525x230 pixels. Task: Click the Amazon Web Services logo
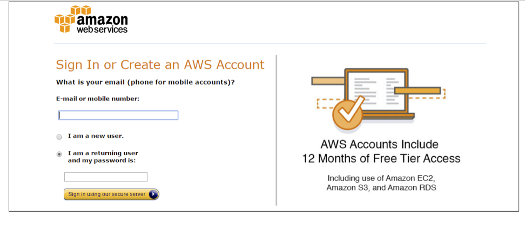click(x=91, y=19)
